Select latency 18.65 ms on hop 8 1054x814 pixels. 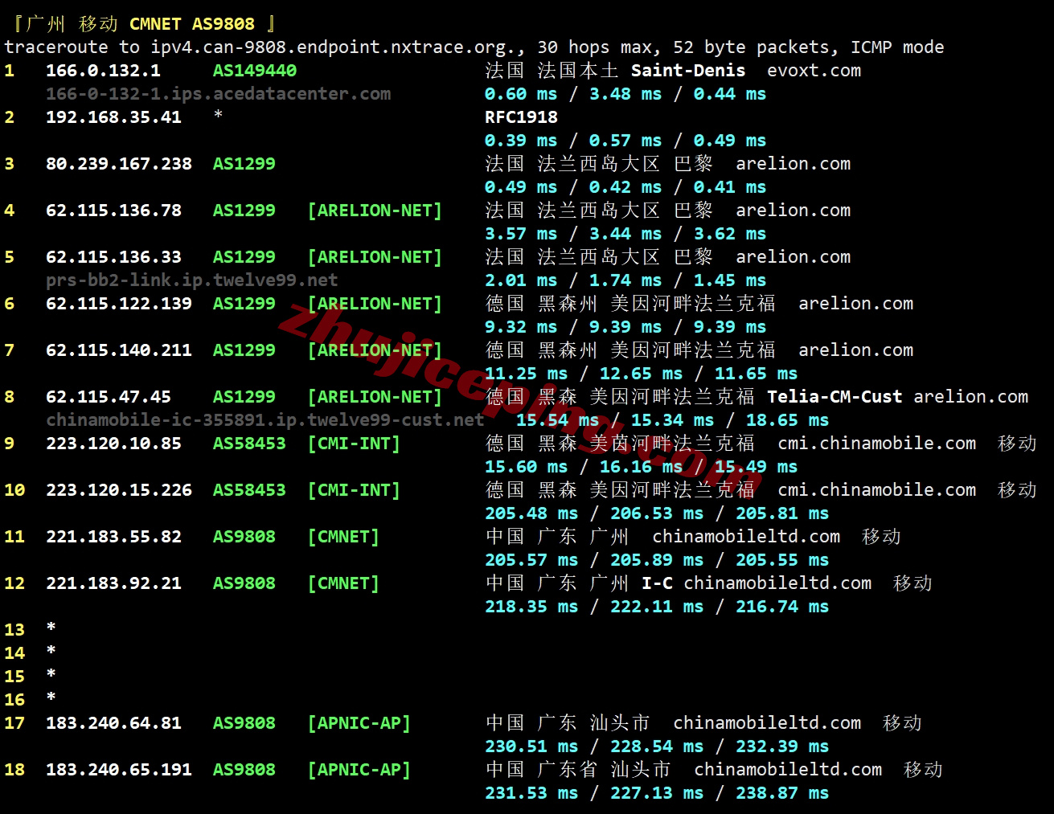787,420
